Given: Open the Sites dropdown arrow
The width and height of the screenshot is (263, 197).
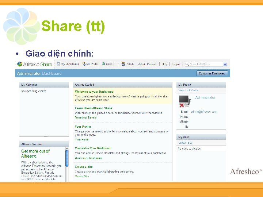Looking at the screenshot, I should click(x=117, y=64).
